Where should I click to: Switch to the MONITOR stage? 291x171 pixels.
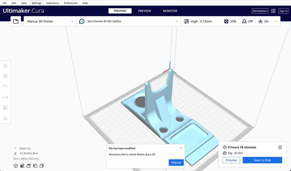click(x=170, y=11)
